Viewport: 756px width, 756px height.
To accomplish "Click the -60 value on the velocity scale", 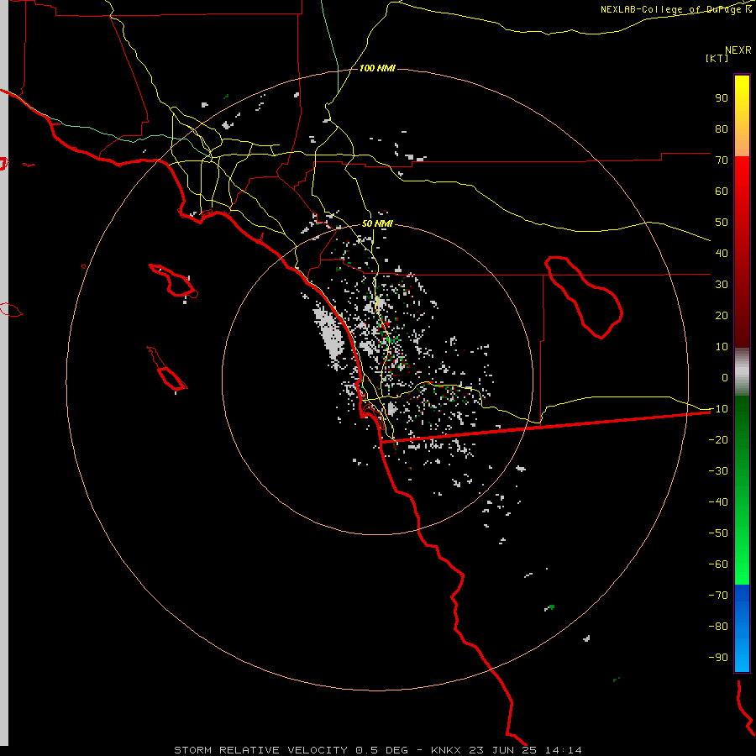I will (718, 564).
